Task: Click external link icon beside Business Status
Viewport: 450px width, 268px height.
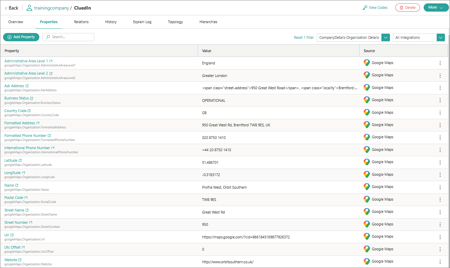Action: click(31, 98)
